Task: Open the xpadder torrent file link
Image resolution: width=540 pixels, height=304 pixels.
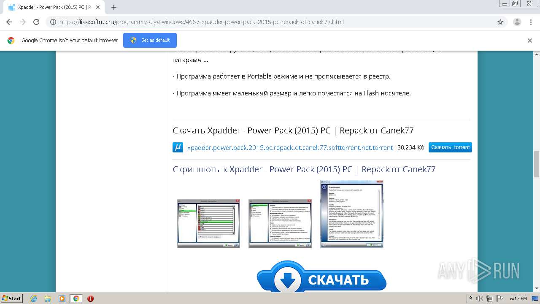Action: click(290, 147)
